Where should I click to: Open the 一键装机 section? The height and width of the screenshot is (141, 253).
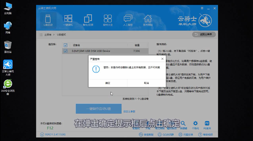tap(68, 20)
